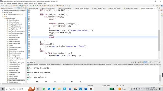Click the Debug bug toolbar icon

click(x=30, y=6)
